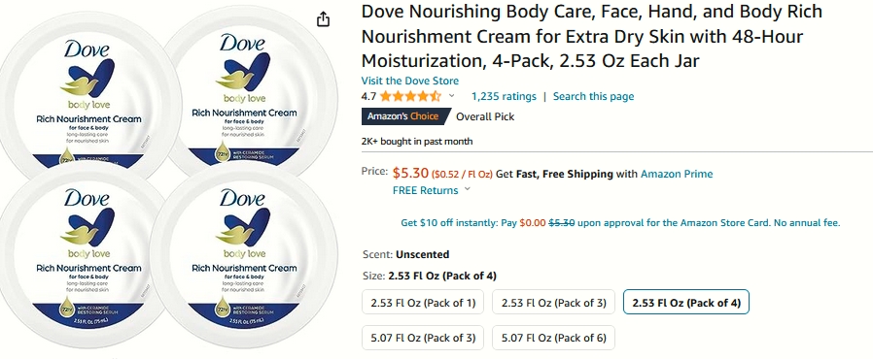Image resolution: width=873 pixels, height=359 pixels.
Task: Click the 4.7 rating number
Action: pos(368,96)
